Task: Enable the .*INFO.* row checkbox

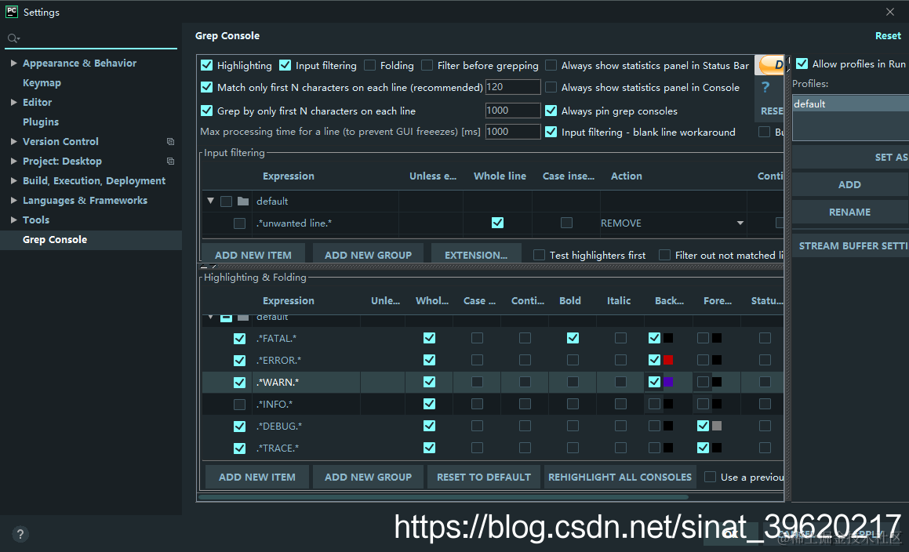Action: pos(239,404)
